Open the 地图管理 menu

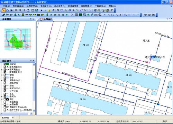[x=32, y=6]
